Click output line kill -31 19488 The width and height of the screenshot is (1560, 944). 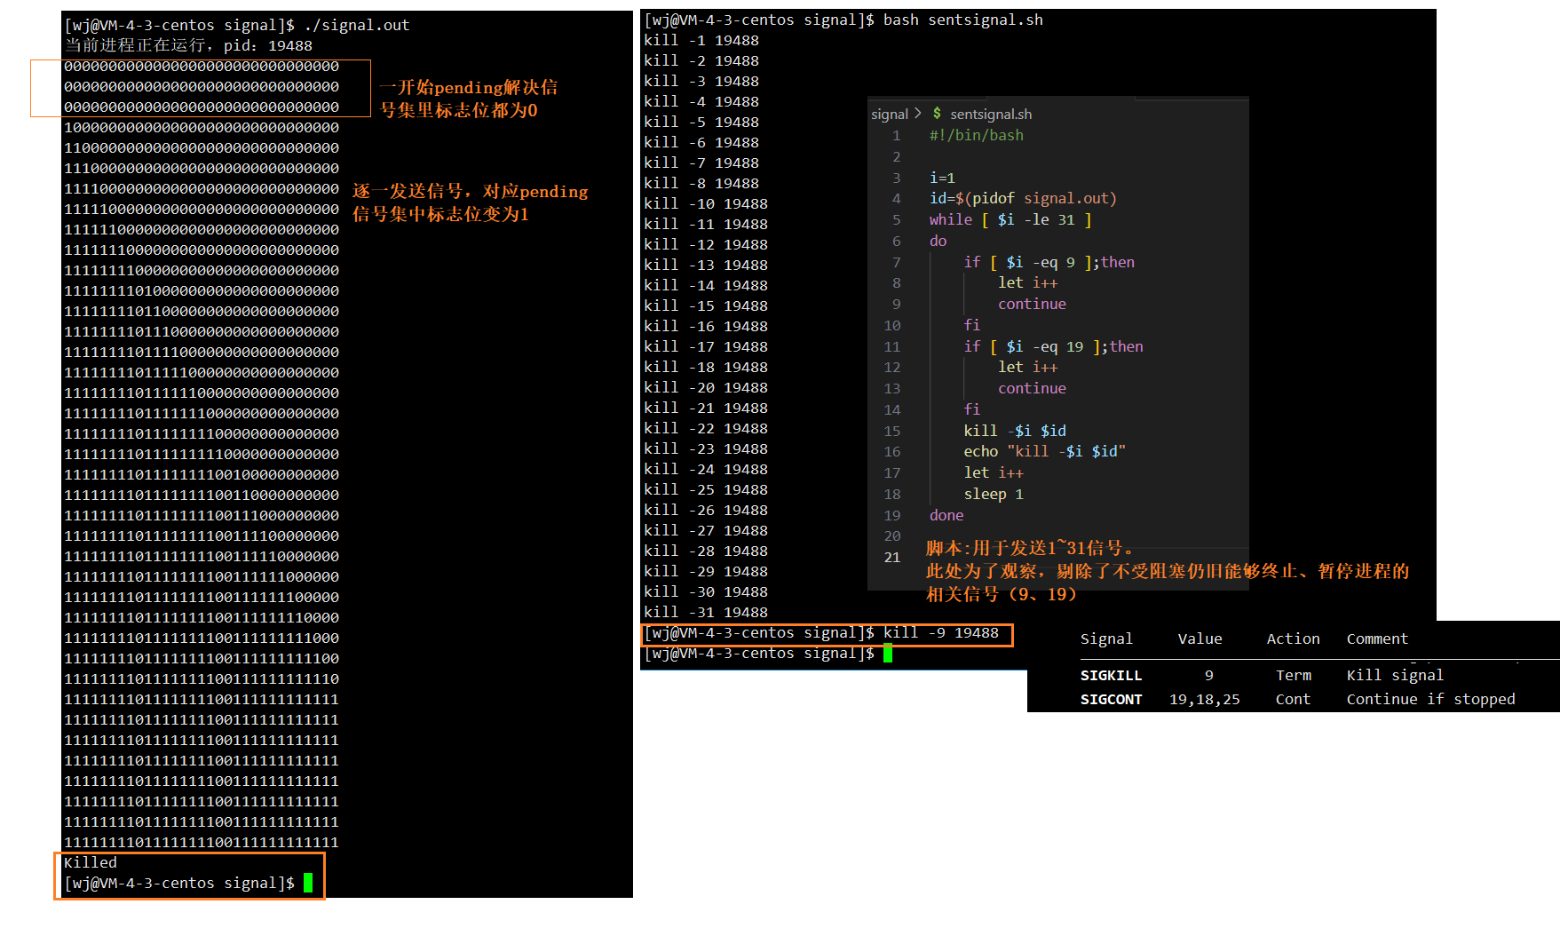(706, 612)
